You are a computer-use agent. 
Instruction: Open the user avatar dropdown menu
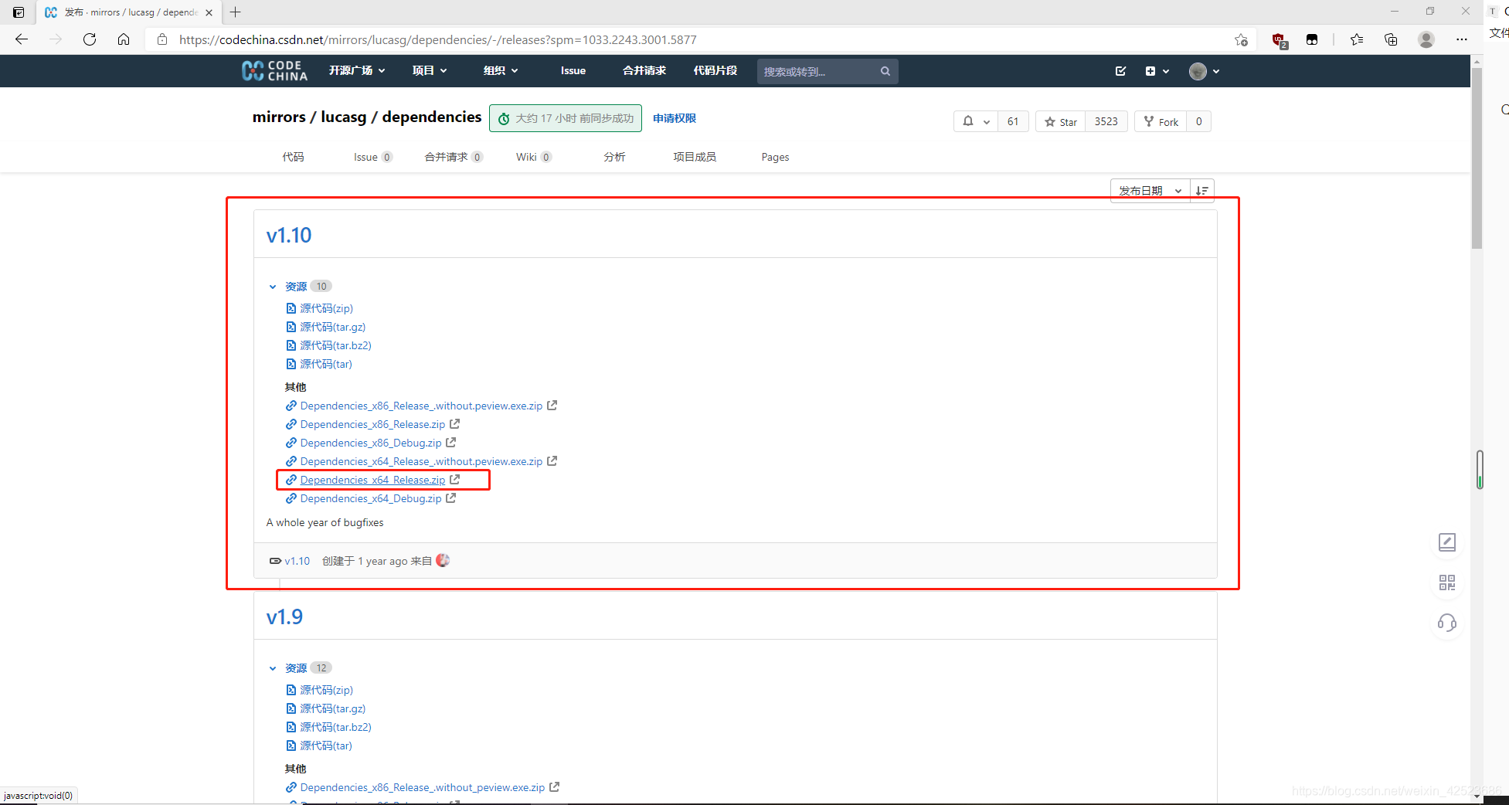click(1204, 71)
